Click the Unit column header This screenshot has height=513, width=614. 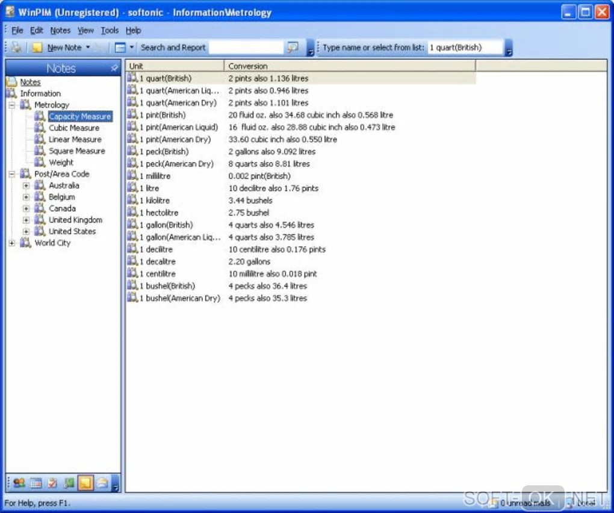(x=175, y=66)
